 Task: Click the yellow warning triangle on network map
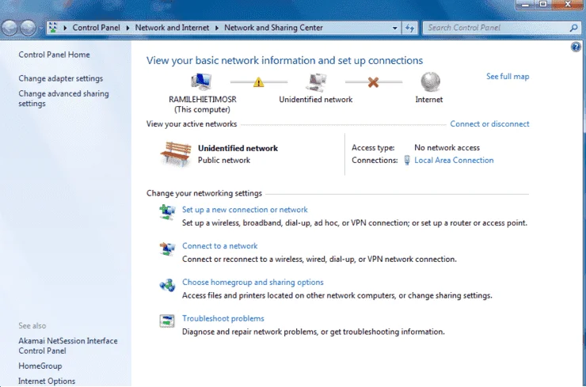[258, 82]
